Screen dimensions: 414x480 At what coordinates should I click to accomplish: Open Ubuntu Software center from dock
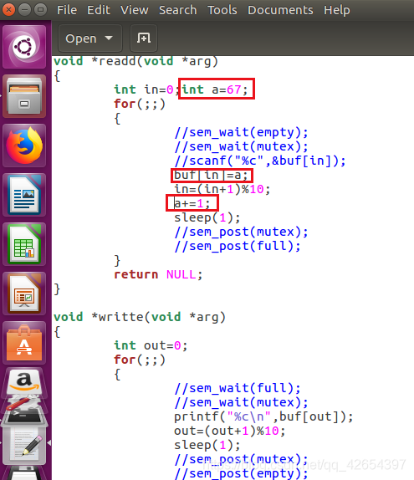[24, 343]
